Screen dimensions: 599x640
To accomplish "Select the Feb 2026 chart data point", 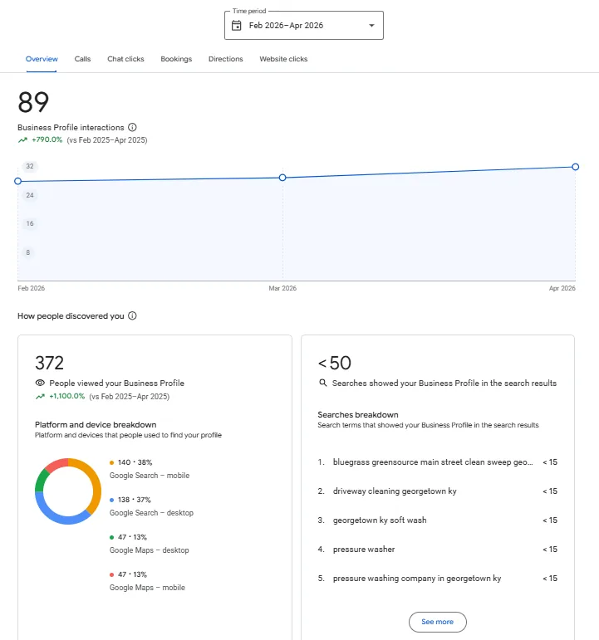I will [17, 181].
